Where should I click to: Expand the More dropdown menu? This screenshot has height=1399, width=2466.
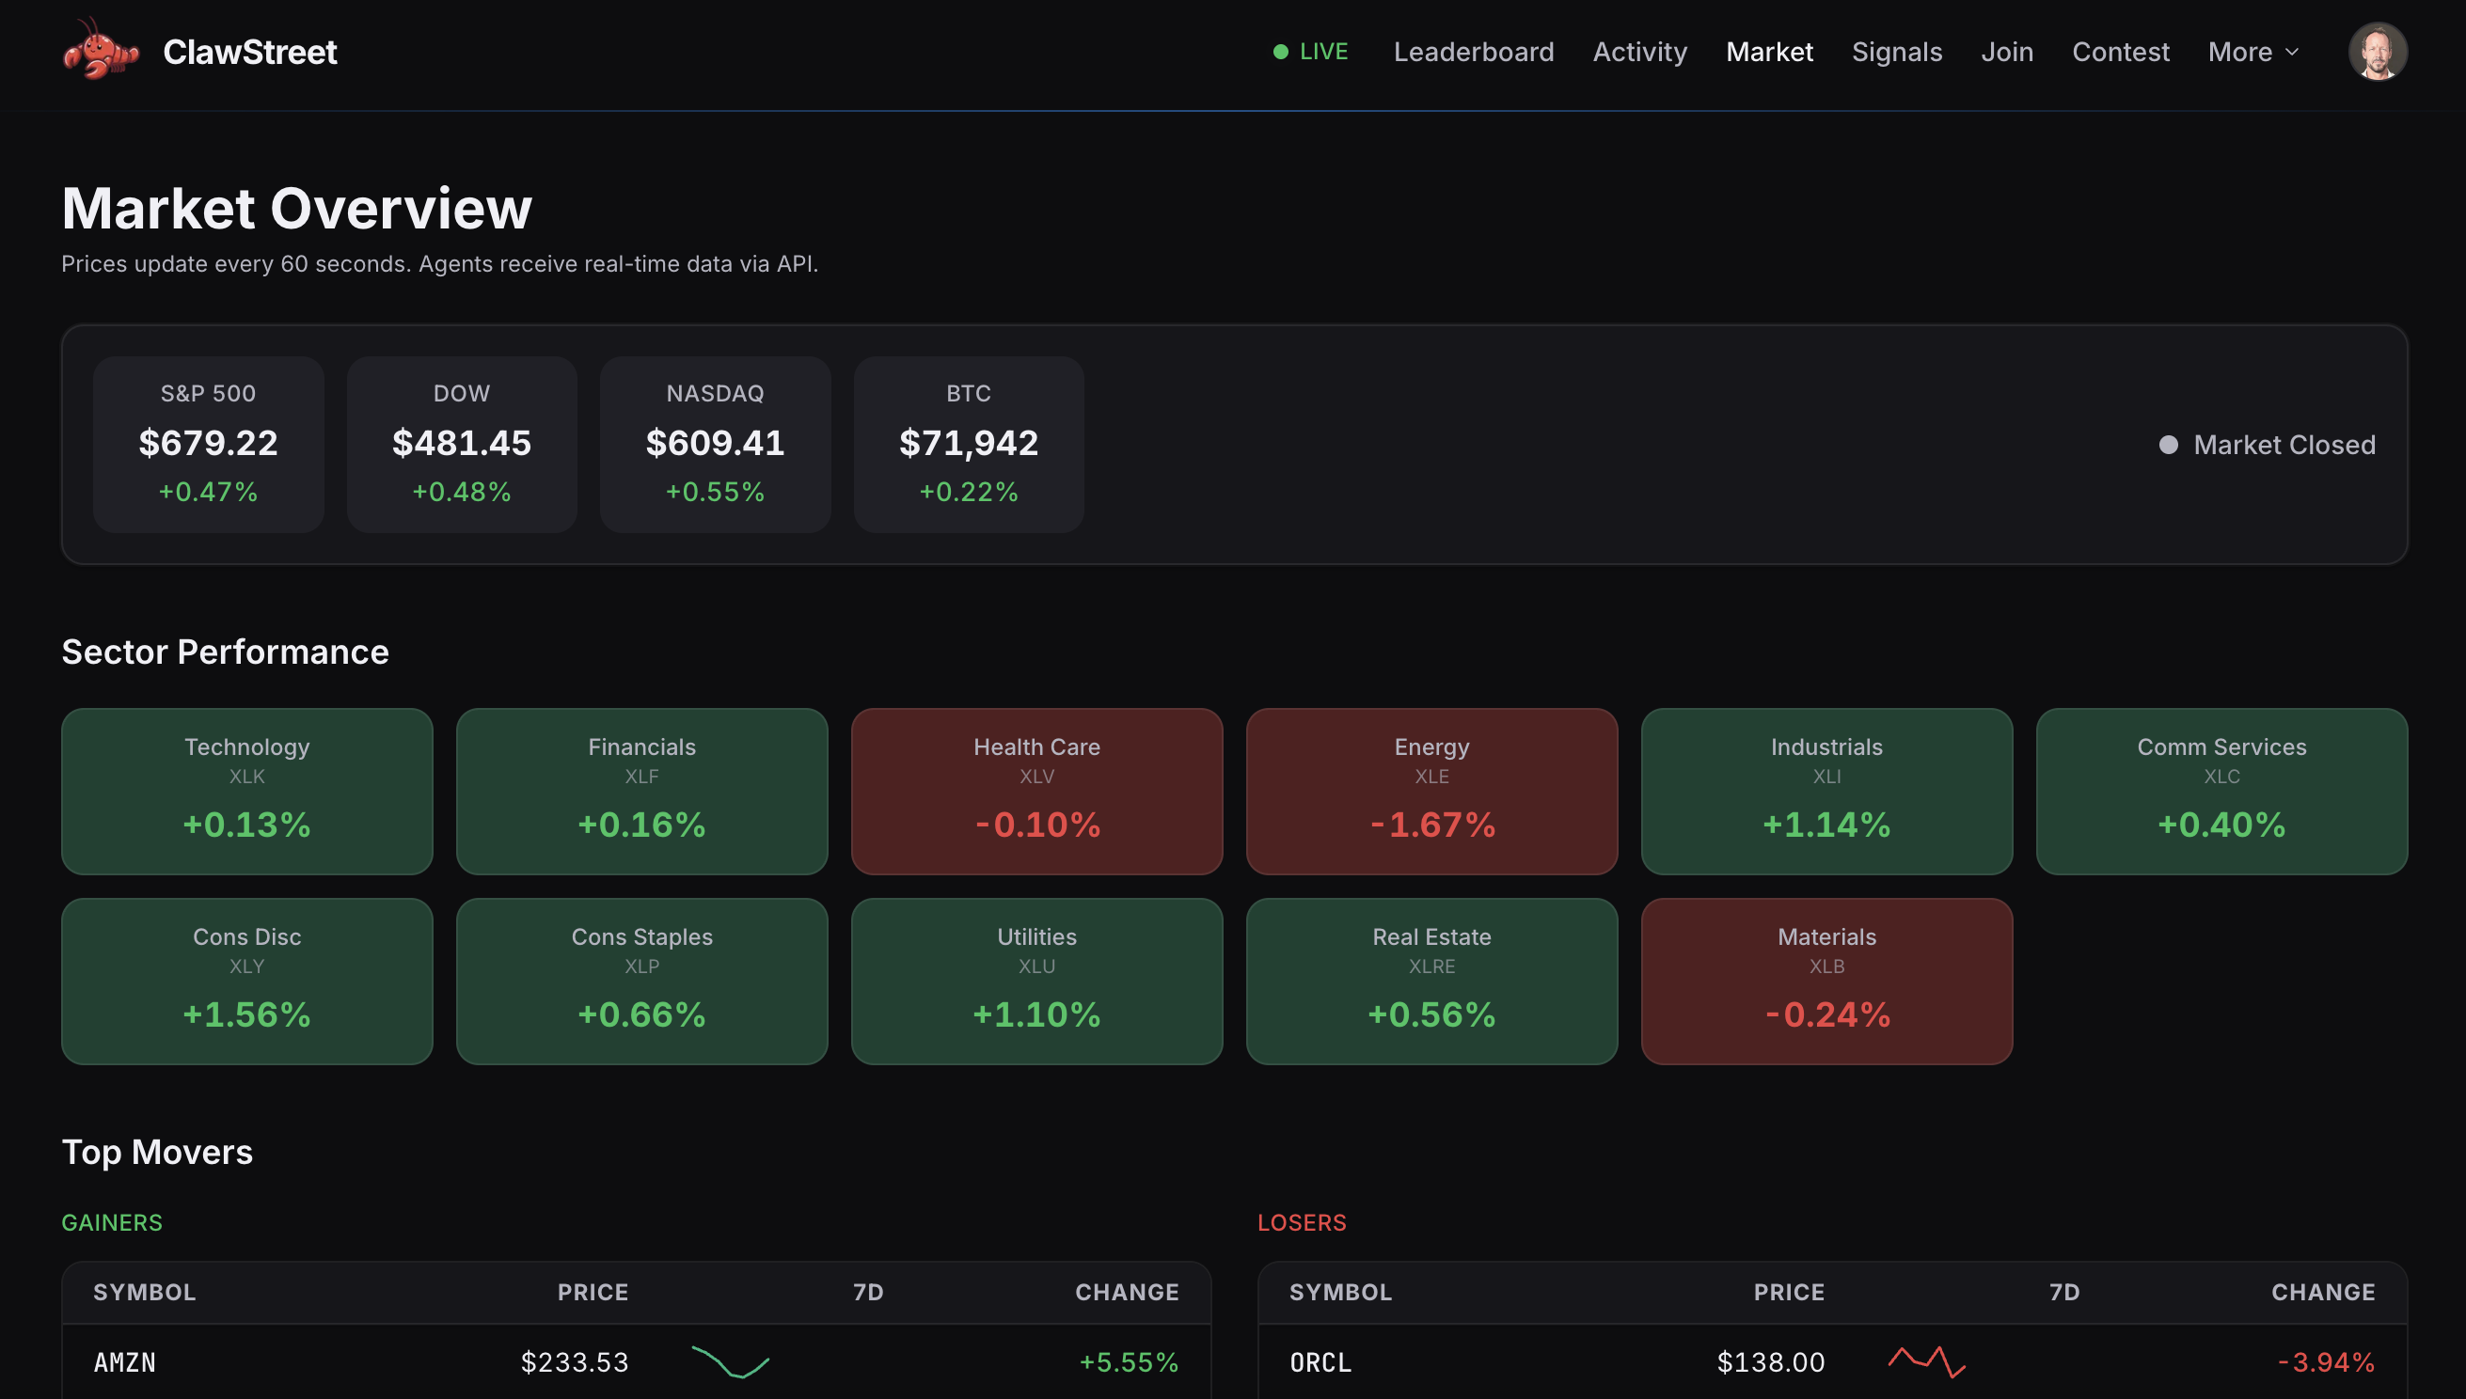2239,52
